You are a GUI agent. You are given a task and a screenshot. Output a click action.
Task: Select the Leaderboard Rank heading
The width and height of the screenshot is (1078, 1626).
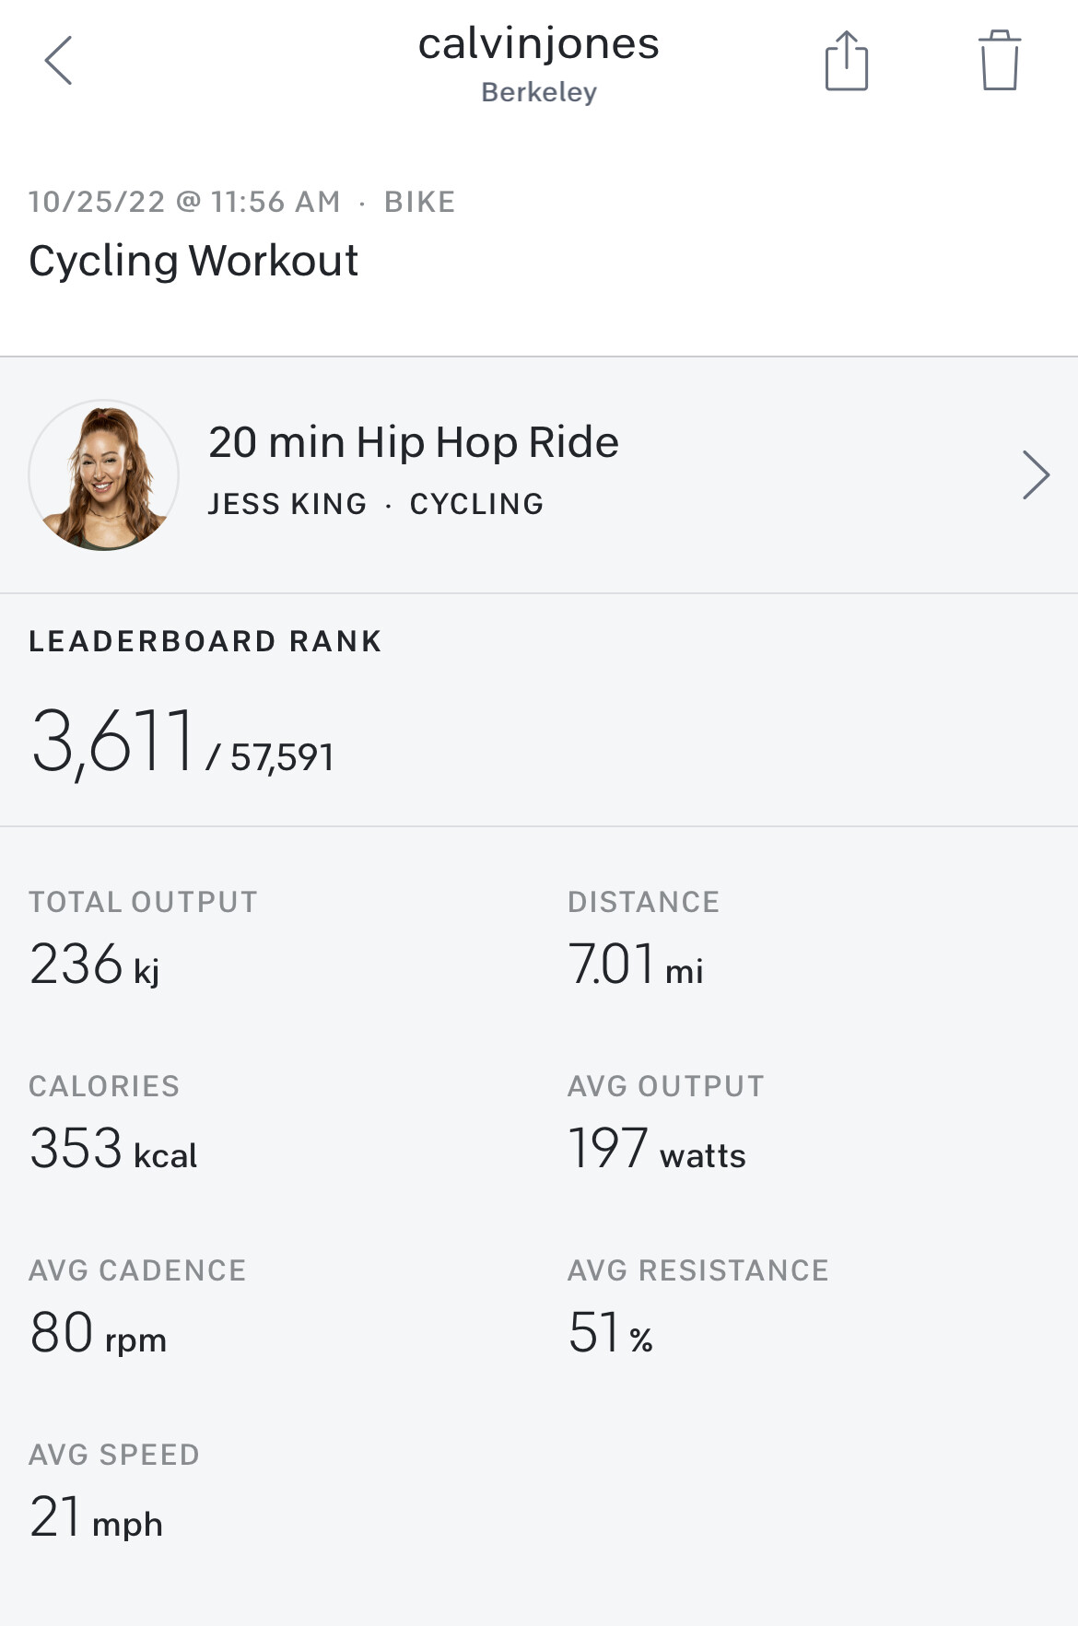pos(205,641)
